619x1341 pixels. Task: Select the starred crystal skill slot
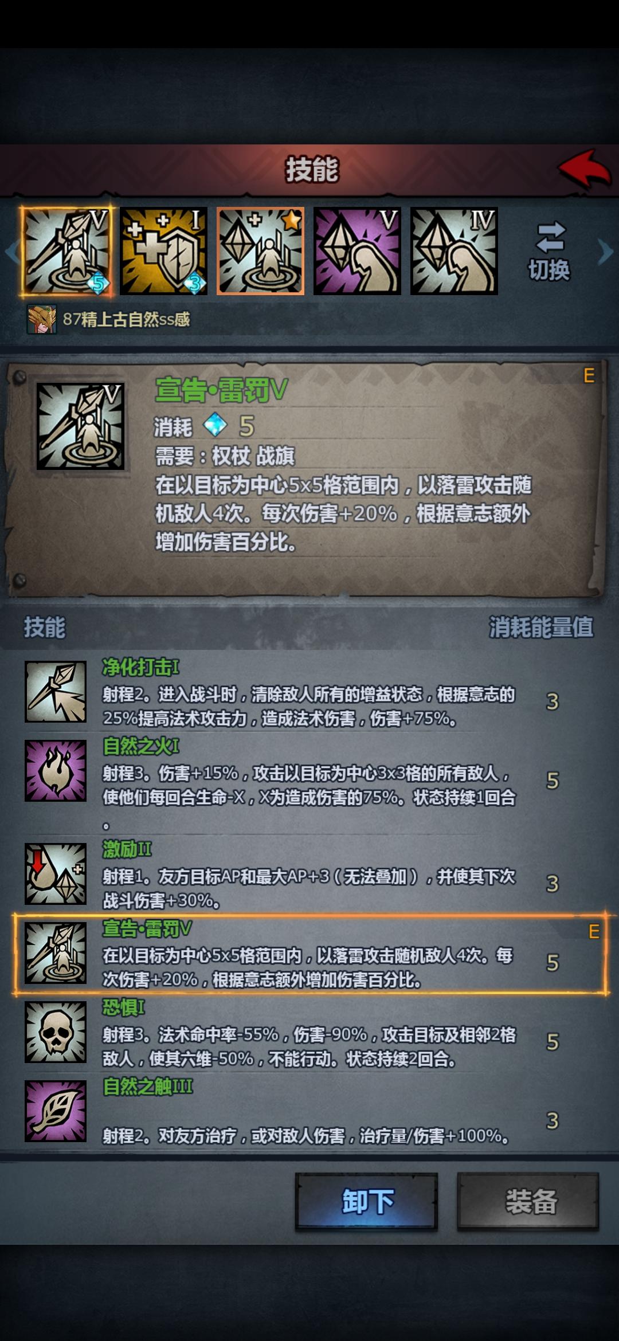click(x=260, y=252)
